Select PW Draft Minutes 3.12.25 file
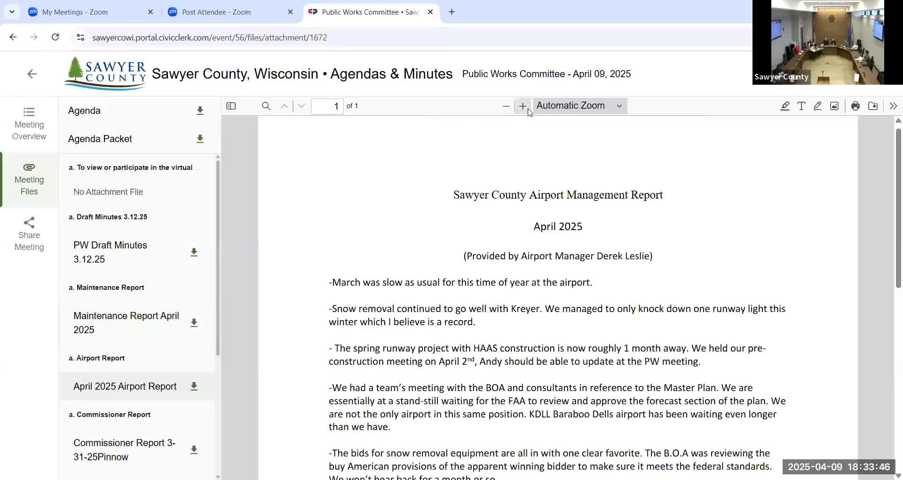The width and height of the screenshot is (903, 480). pos(111,252)
